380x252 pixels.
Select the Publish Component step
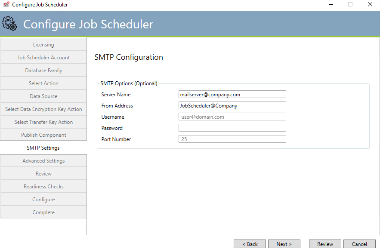pyautogui.click(x=43, y=135)
